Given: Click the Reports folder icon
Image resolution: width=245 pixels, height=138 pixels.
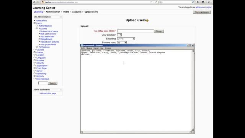Looking at the screenshot, I should point(35,76).
